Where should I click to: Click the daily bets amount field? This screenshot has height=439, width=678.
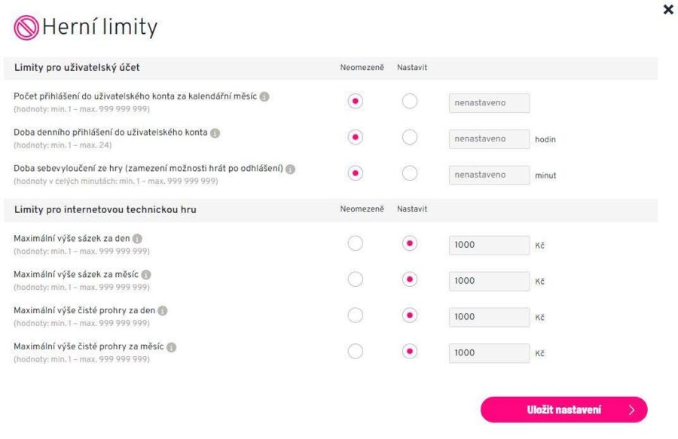(x=489, y=245)
